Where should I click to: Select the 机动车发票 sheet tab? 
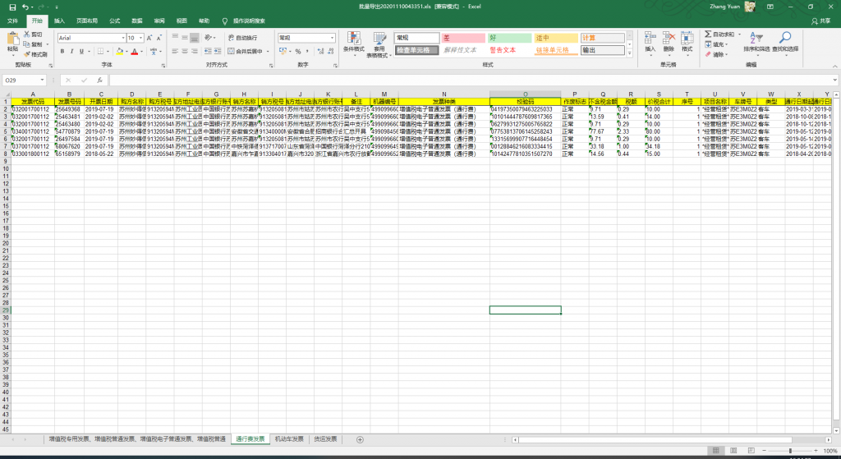click(x=289, y=439)
